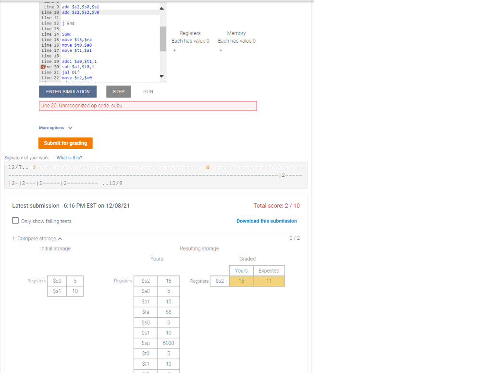Click the + icon to add a memory value
Viewport: 492px width, 373px height.
tap(221, 50)
